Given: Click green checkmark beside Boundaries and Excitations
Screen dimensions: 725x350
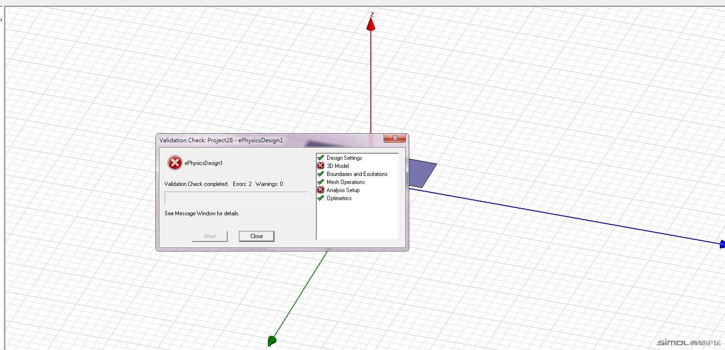Looking at the screenshot, I should click(x=321, y=174).
